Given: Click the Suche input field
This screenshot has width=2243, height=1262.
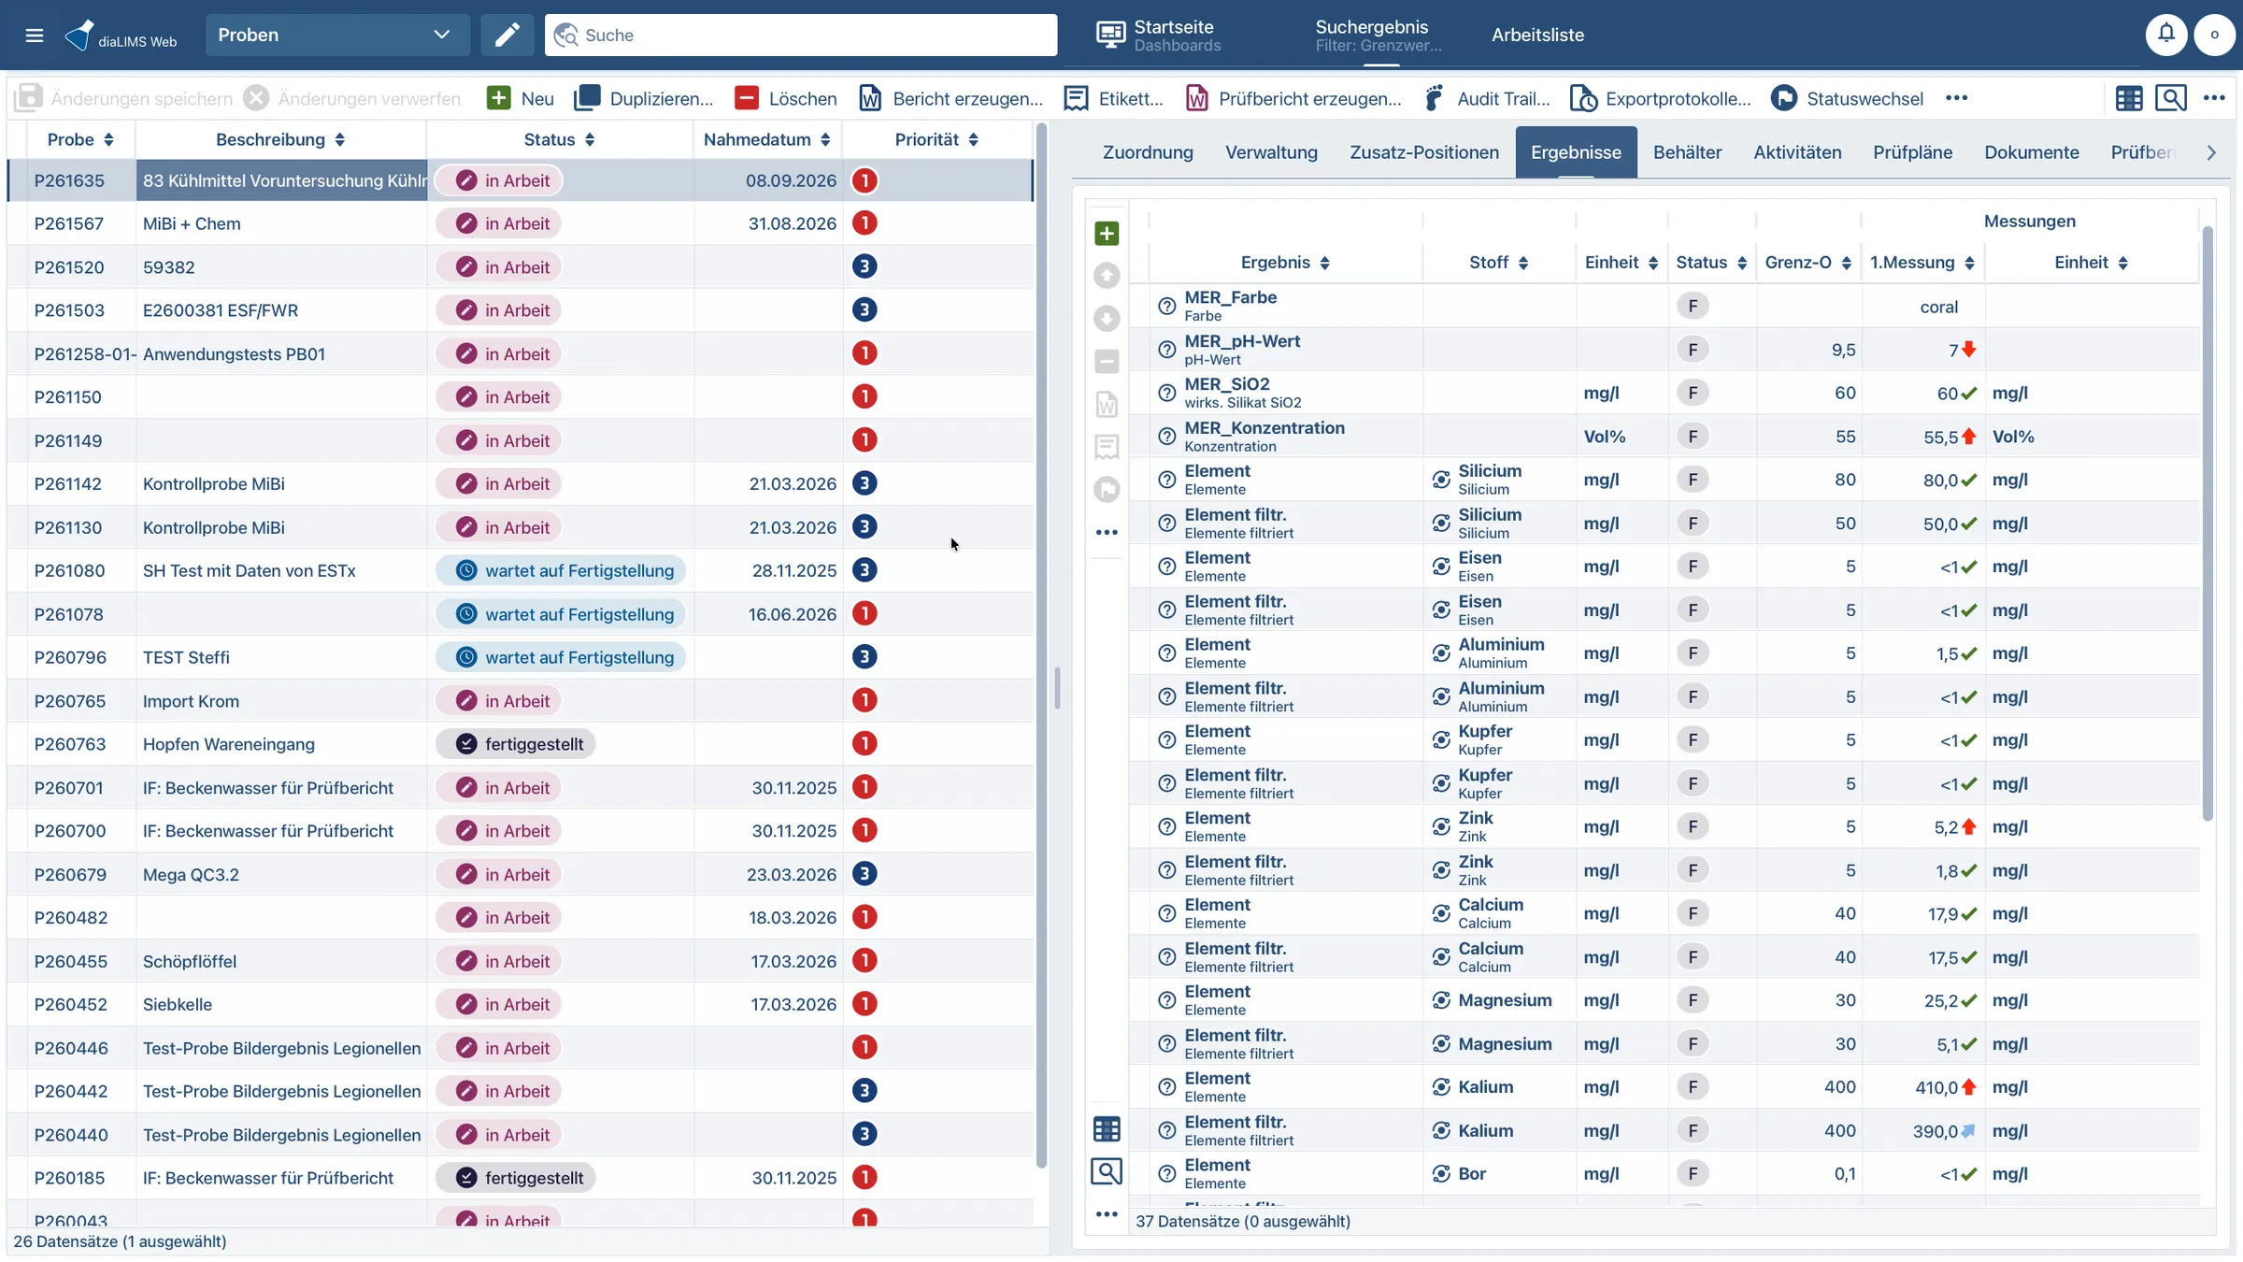Looking at the screenshot, I should [x=801, y=36].
